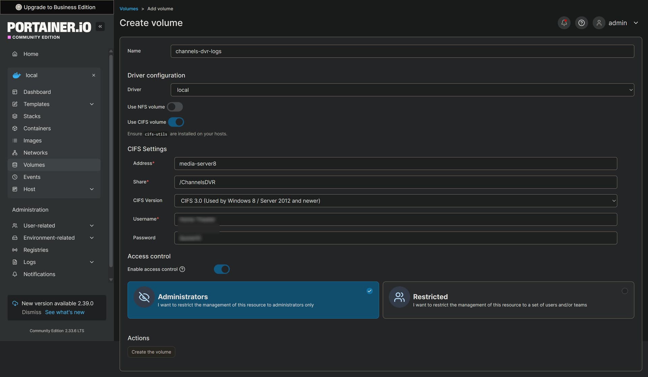
Task: Click the Stacks layers icon in sidebar
Action: [15, 116]
